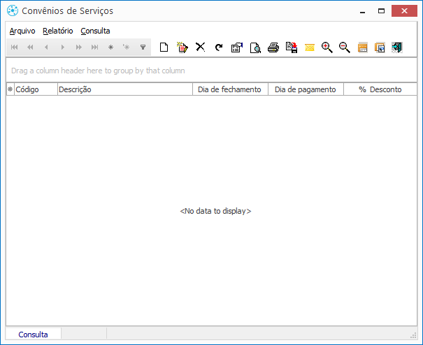This screenshot has height=345, width=423.
Task: Click the group-by column panel
Action: coord(211,71)
